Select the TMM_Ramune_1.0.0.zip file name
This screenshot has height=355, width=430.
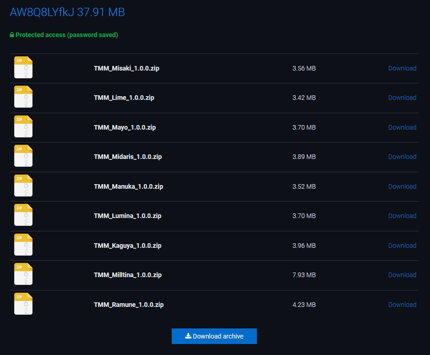(129, 305)
